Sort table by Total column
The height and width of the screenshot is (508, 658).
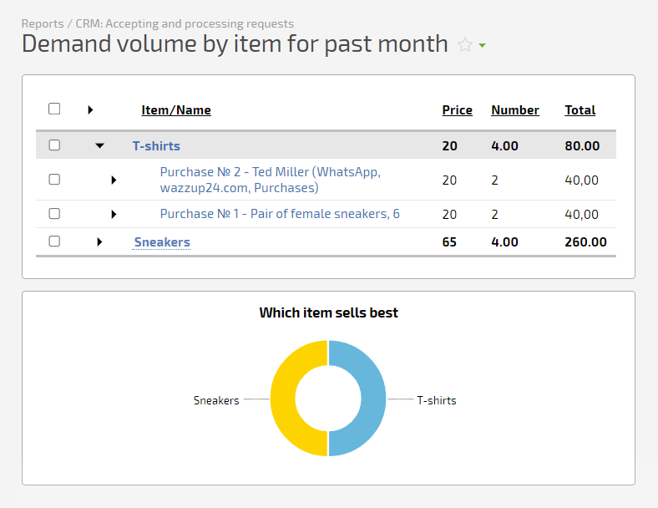pyautogui.click(x=580, y=110)
